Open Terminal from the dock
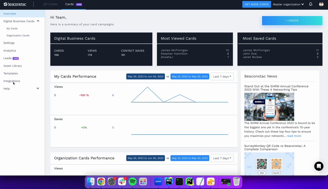The height and width of the screenshot is (189, 328). [179, 182]
